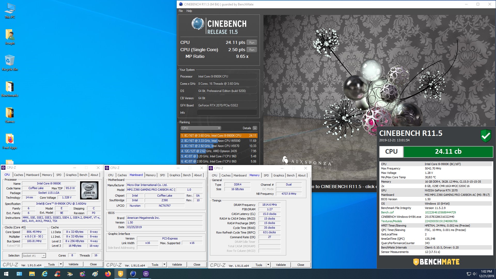Select the Memory tab in first CPU-Z
Viewport: 496px width, 279px height.
click(47, 175)
